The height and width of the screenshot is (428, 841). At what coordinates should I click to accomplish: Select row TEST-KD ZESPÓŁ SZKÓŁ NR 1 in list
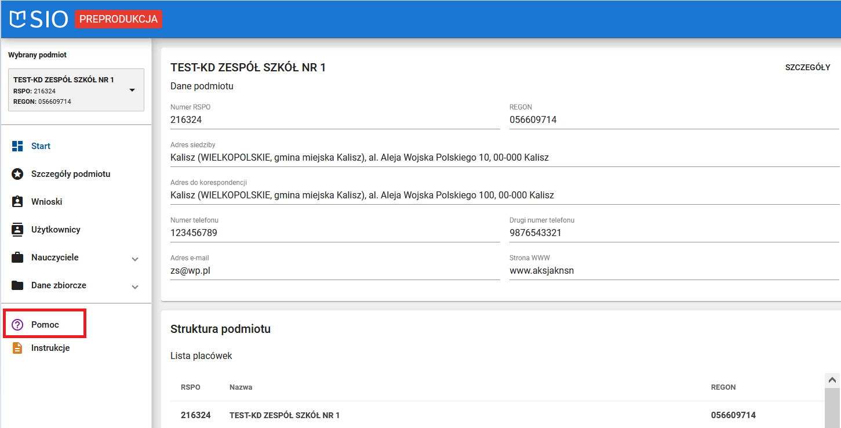pyautogui.click(x=285, y=415)
